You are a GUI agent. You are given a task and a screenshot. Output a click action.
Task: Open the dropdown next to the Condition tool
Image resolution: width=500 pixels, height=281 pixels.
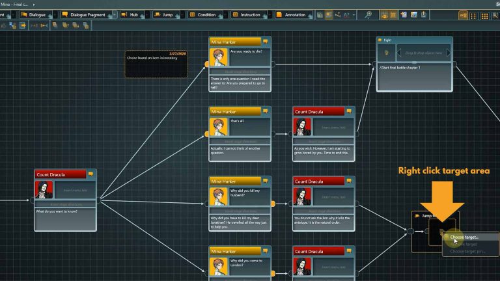coord(225,15)
